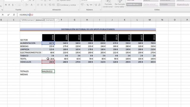Click TEXTIL 2011 value 78 €
The height and width of the screenshot is (107, 190).
coord(87,59)
